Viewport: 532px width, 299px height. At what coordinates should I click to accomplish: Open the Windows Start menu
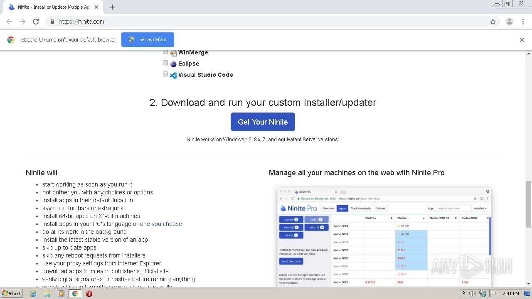pyautogui.click(x=12, y=294)
